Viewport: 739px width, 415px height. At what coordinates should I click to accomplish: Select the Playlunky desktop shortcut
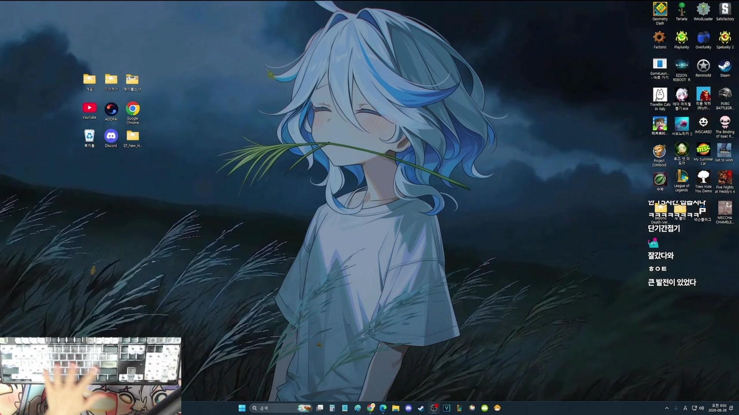point(681,40)
